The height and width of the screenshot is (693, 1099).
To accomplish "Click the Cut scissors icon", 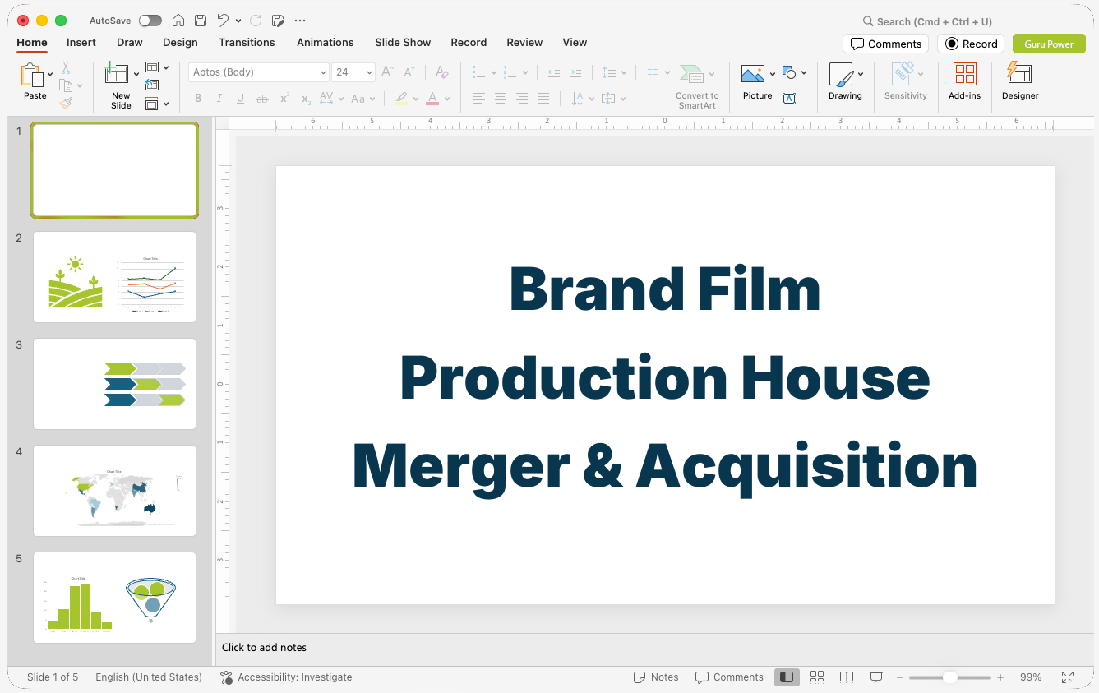I will coord(66,68).
